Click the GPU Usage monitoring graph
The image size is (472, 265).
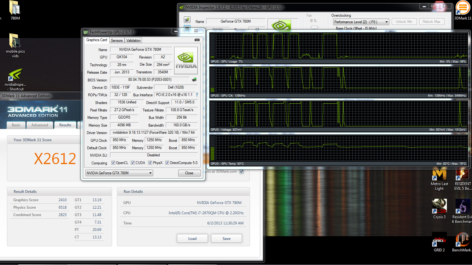(341, 46)
